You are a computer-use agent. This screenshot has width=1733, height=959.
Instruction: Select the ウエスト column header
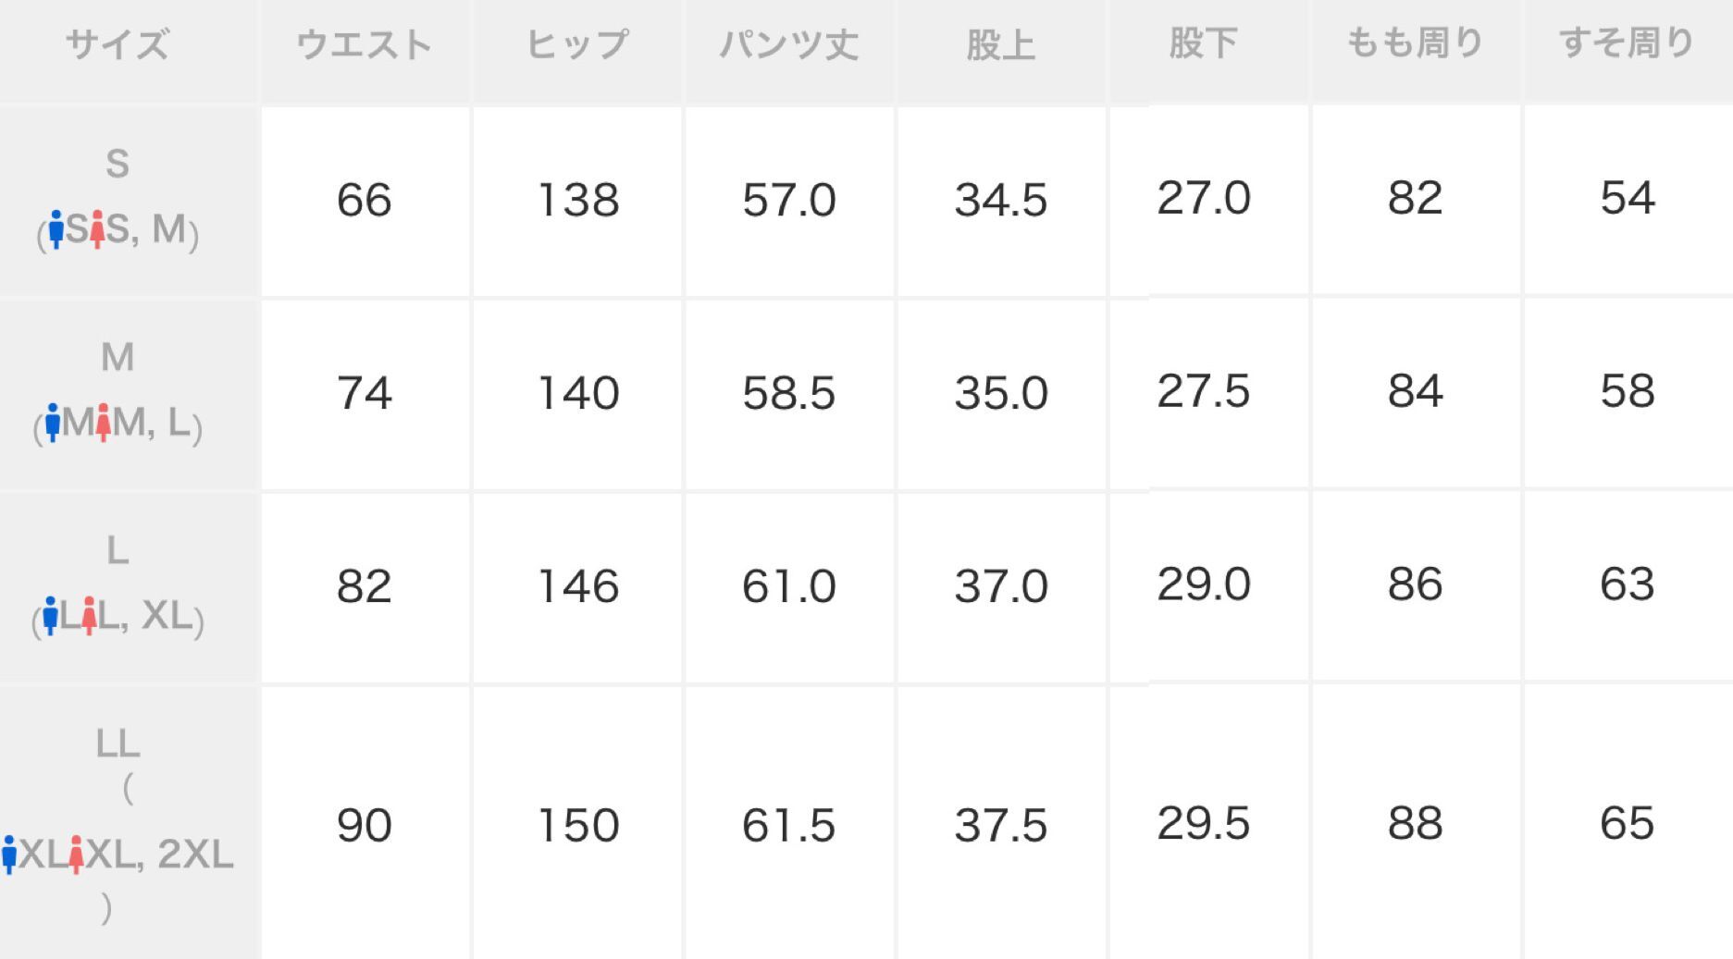365,44
